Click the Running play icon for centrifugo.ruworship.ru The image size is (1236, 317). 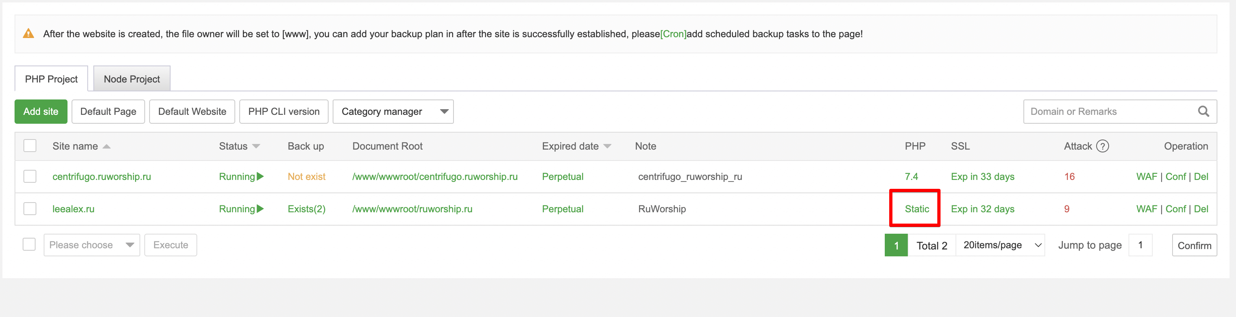pyautogui.click(x=261, y=176)
